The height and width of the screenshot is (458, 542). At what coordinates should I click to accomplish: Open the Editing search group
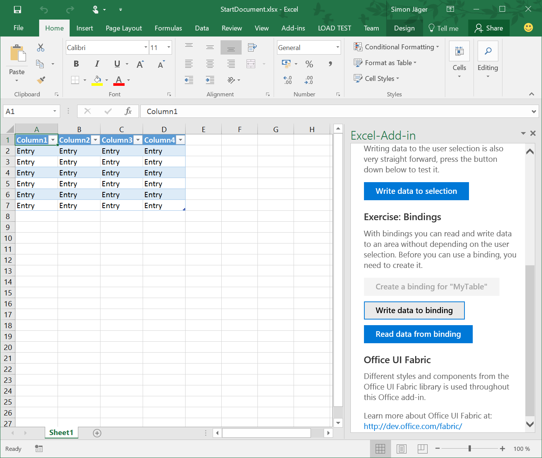[488, 59]
